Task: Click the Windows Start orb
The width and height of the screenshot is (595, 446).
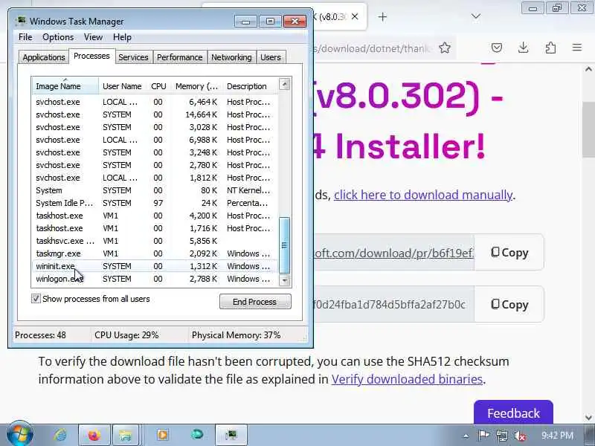Action: tap(20, 435)
